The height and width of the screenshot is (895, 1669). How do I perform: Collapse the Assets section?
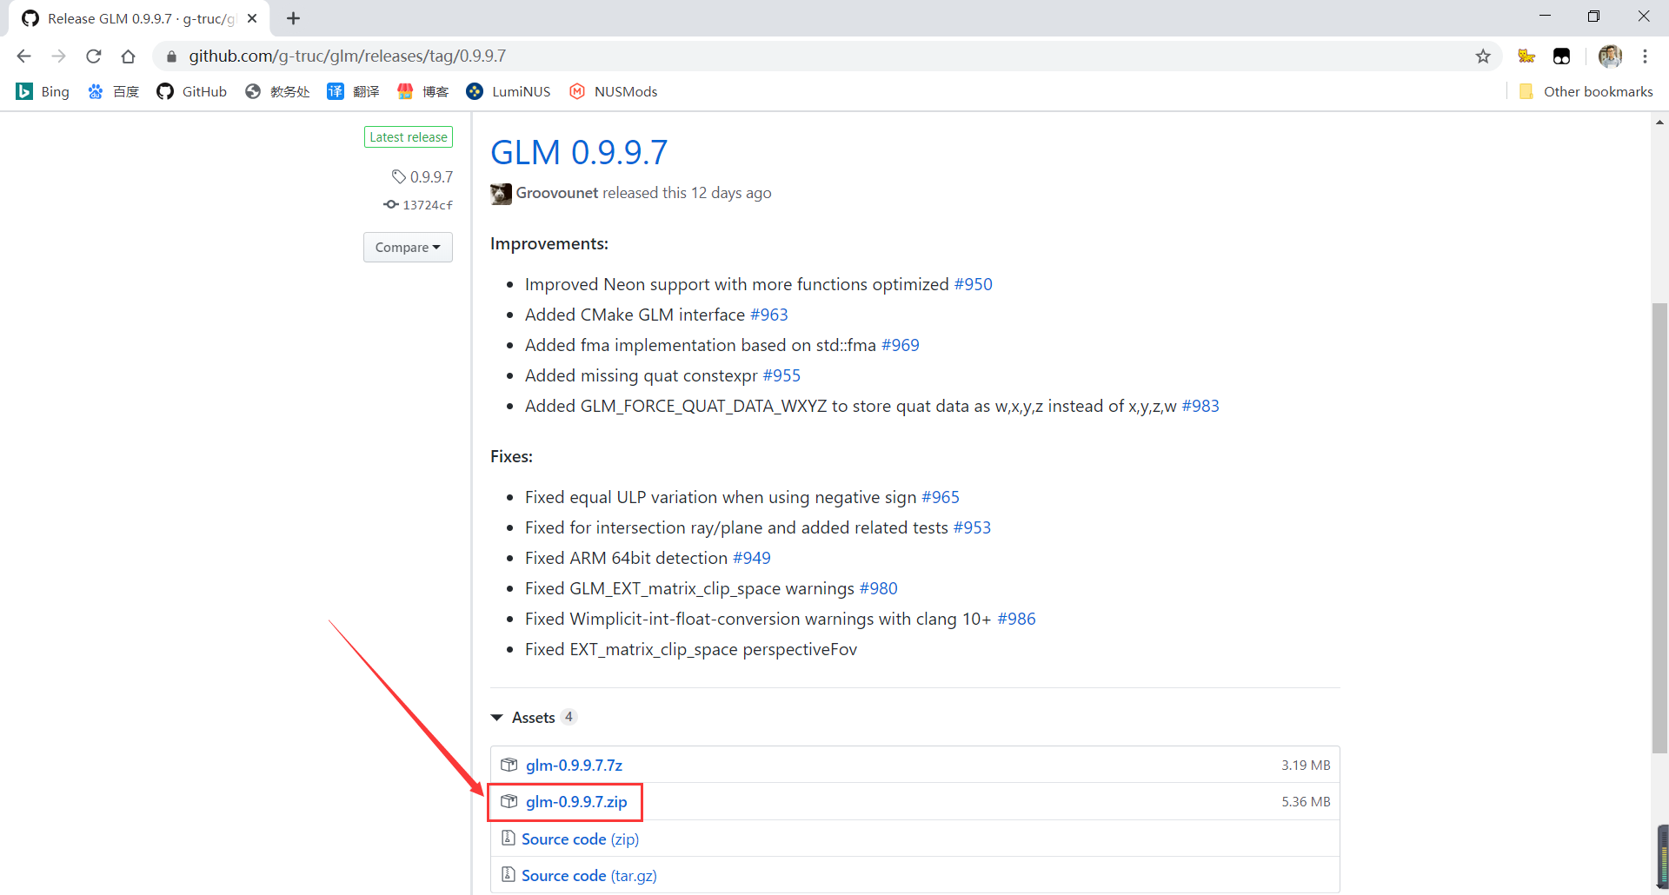496,717
